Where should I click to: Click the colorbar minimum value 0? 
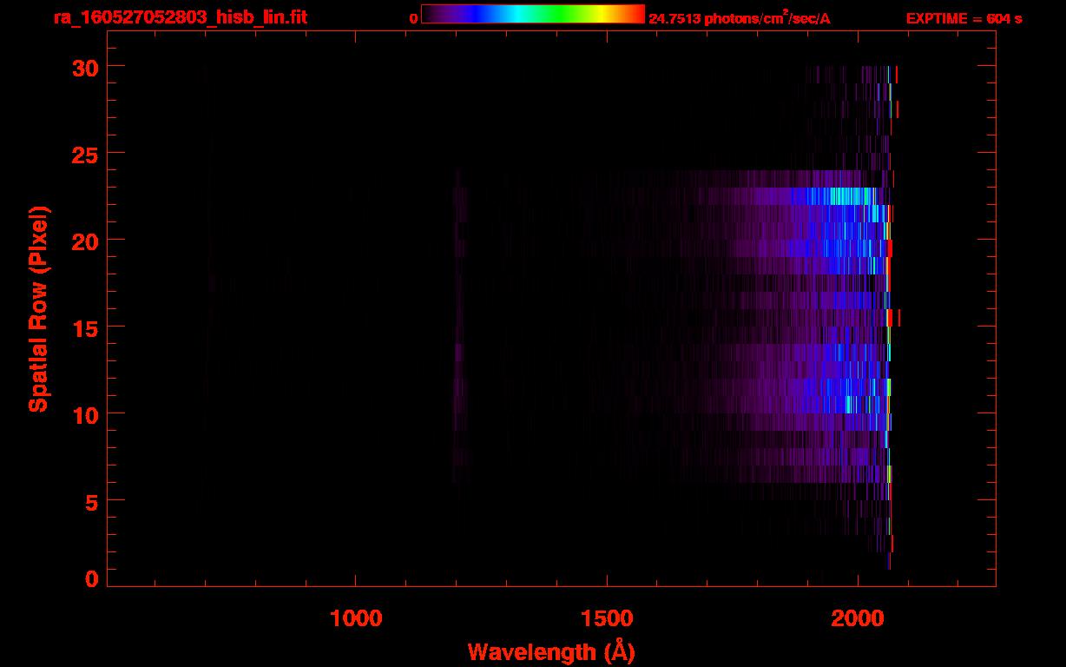pyautogui.click(x=413, y=18)
